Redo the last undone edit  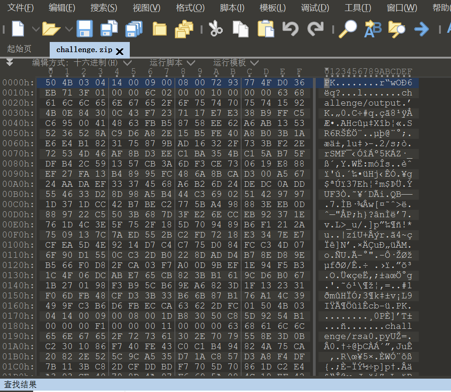pyautogui.click(x=317, y=29)
